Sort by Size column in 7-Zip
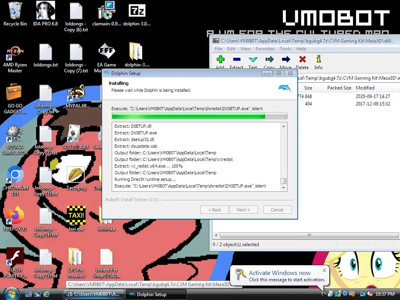This screenshot has width=400, height=300. pos(306,88)
